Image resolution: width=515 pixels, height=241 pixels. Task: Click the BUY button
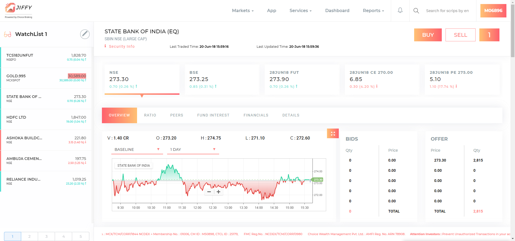tap(428, 35)
